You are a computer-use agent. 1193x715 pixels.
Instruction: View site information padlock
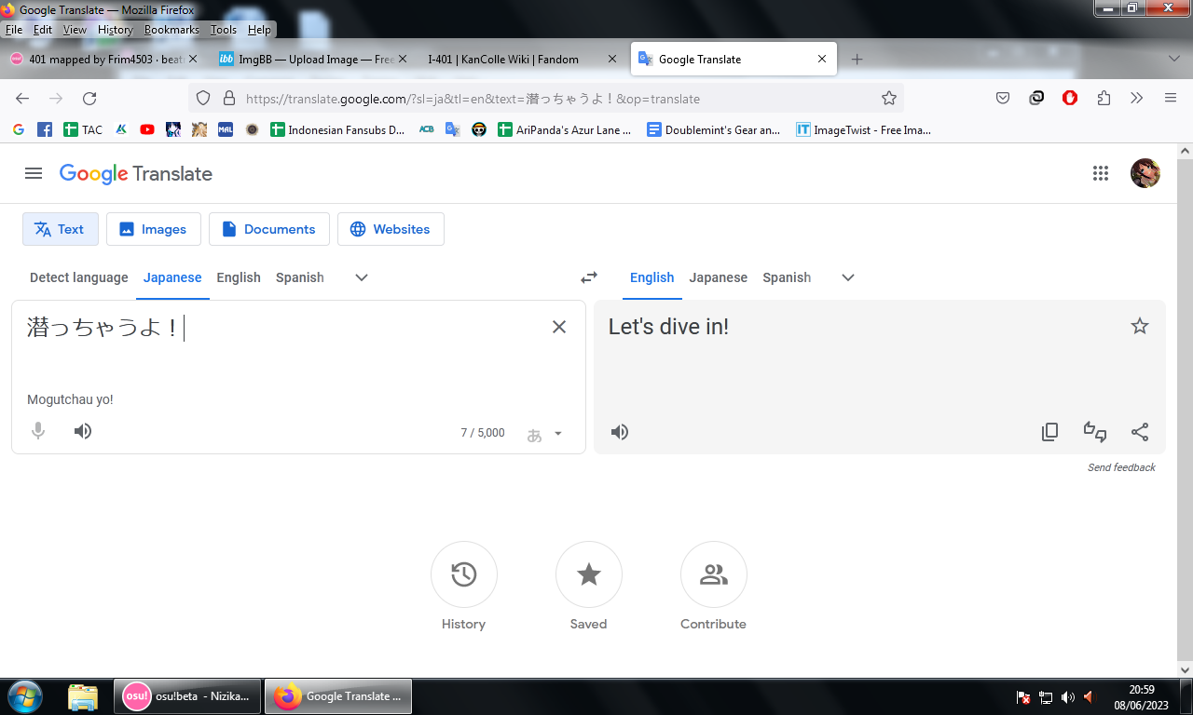point(228,99)
